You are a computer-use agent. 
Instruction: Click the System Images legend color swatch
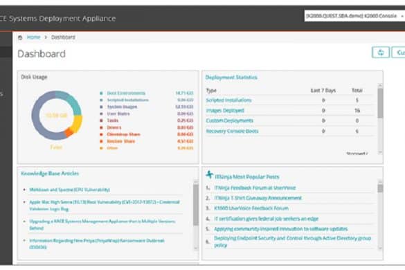click(x=101, y=107)
